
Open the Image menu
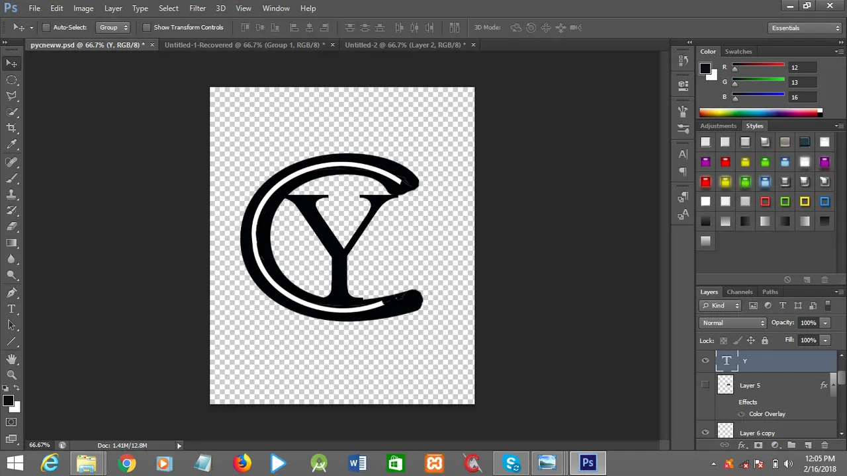[83, 8]
